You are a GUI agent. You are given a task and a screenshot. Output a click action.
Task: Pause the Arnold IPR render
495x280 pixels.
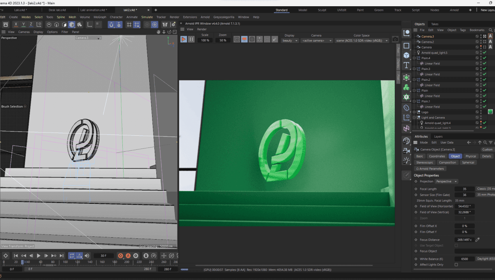191,39
